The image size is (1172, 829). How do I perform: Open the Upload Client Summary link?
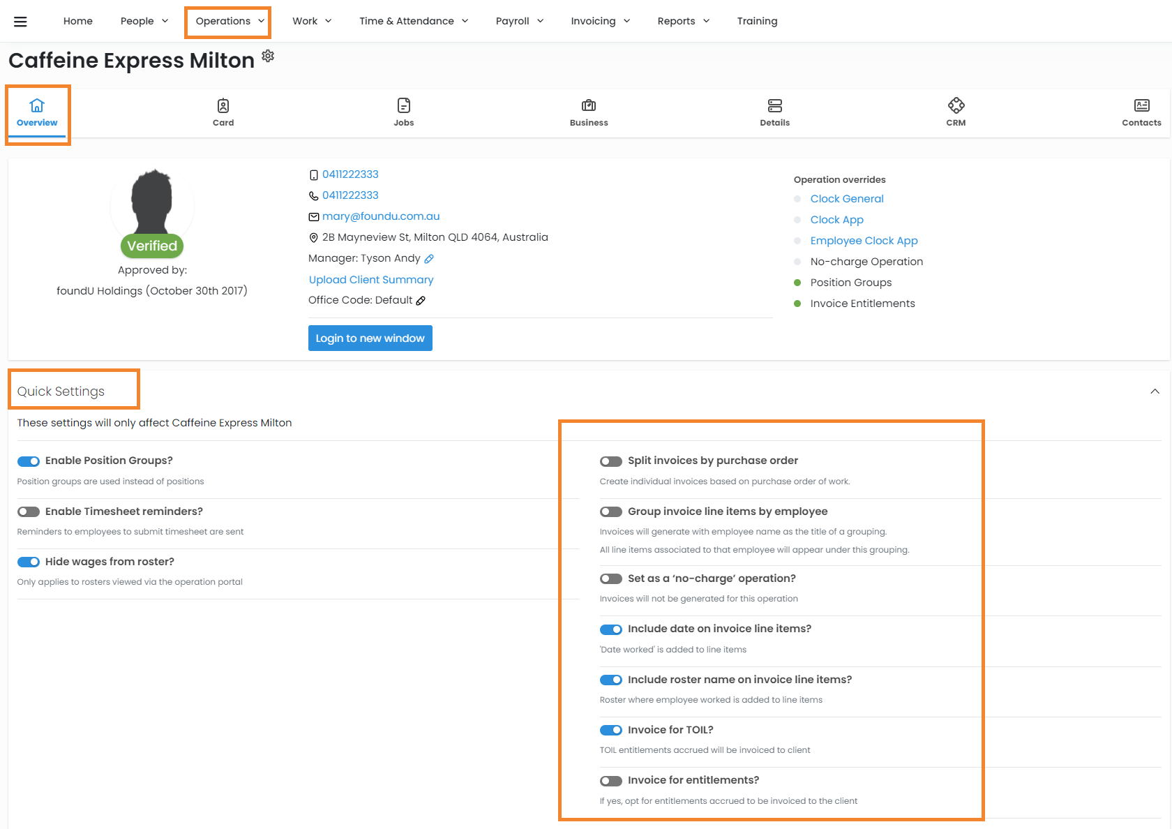pos(371,280)
